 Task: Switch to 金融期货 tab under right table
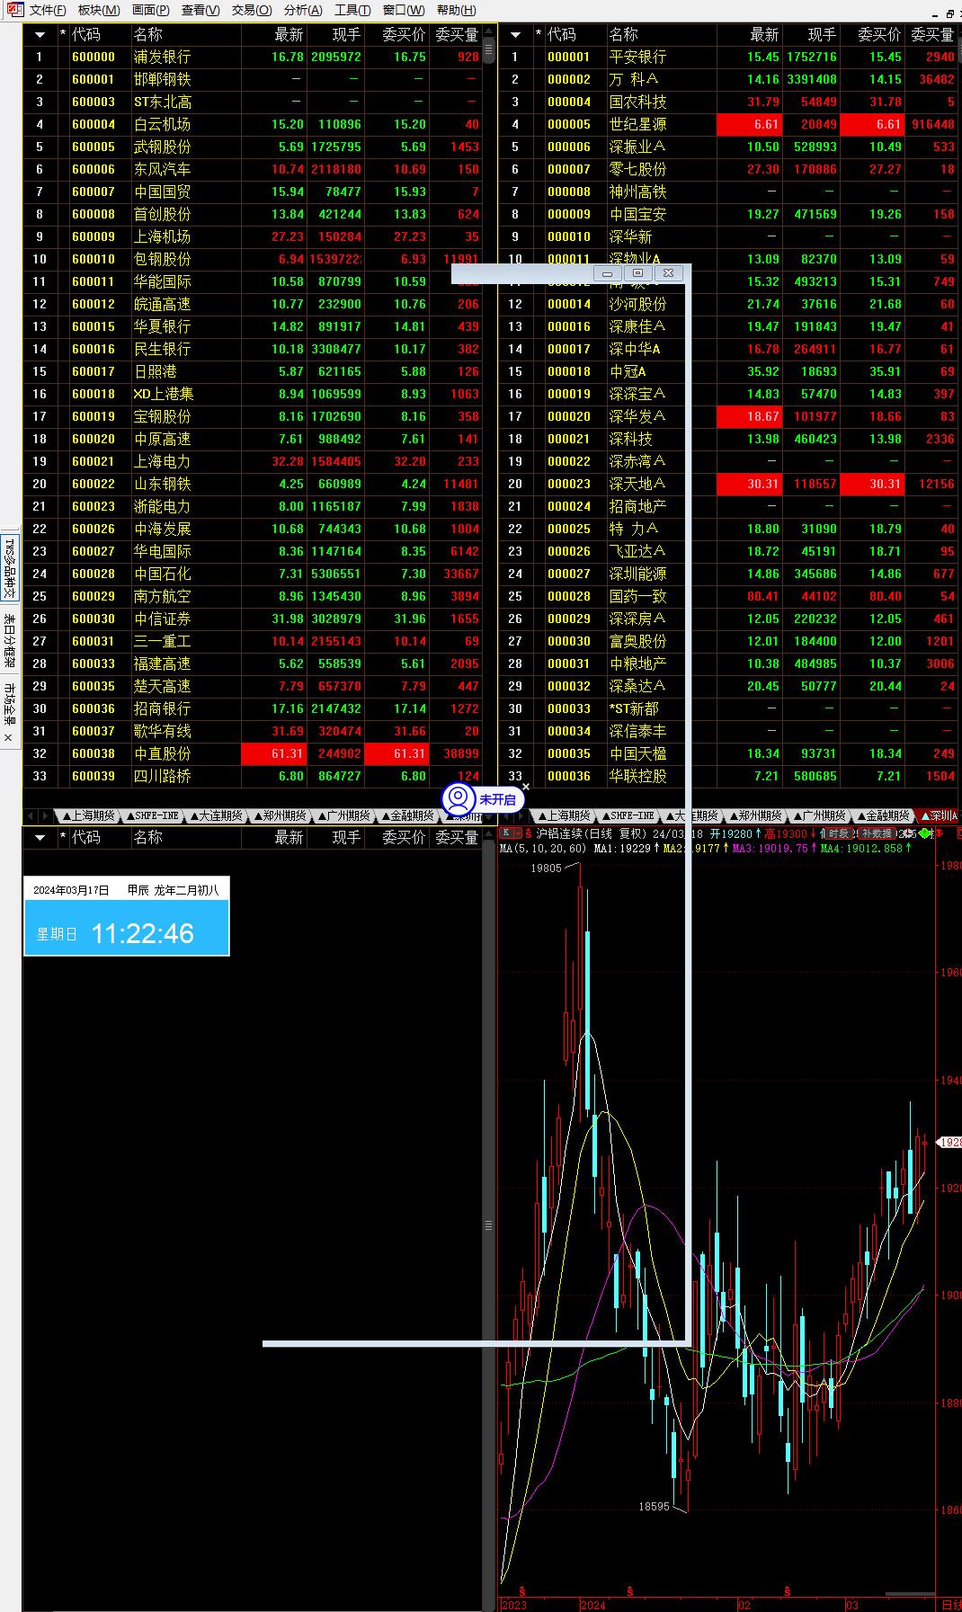[x=883, y=815]
